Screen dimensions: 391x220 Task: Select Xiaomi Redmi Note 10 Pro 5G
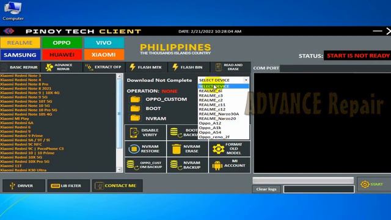click(29, 110)
